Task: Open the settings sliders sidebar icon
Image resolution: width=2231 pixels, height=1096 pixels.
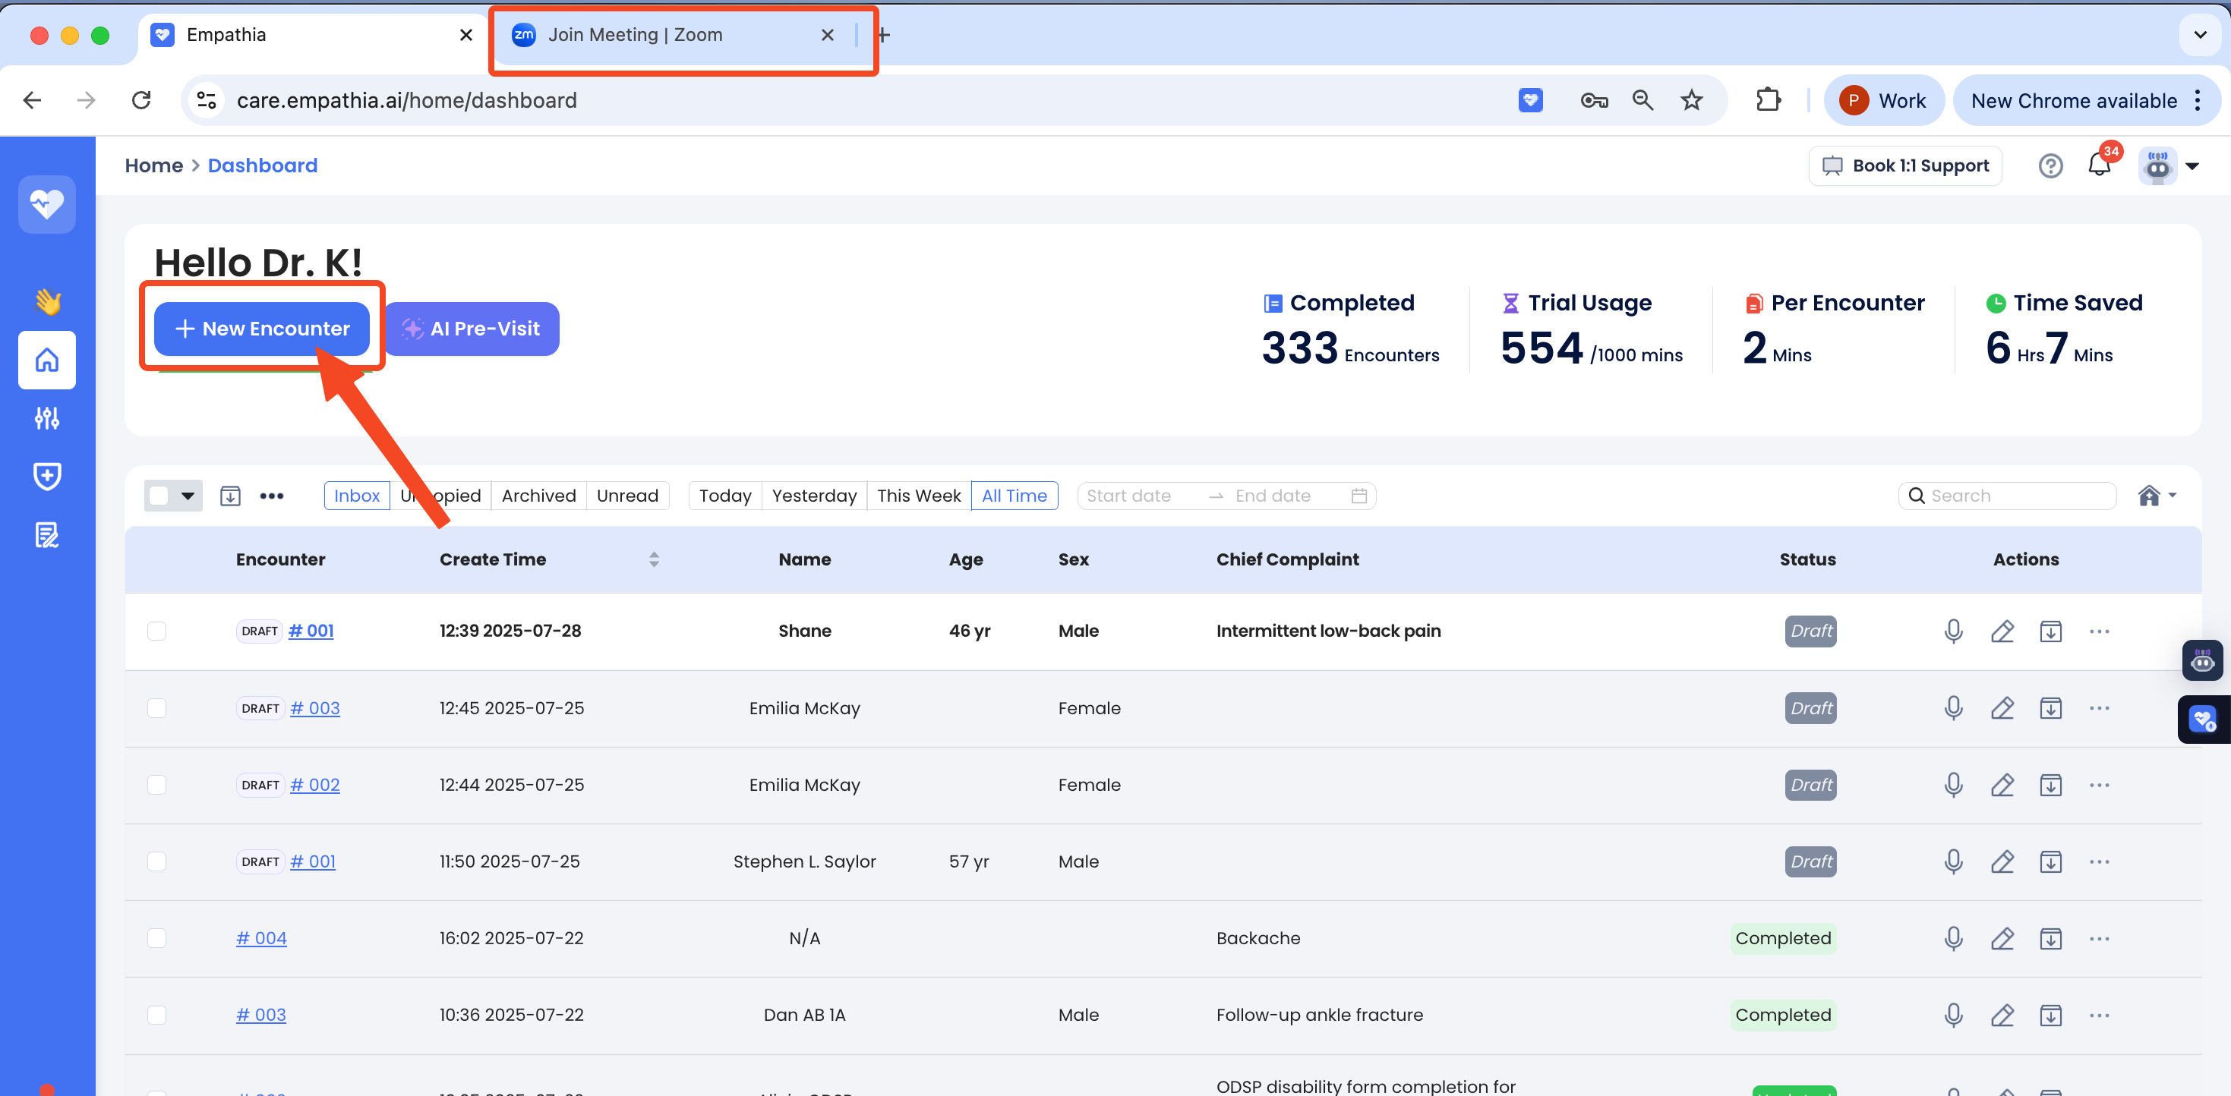Action: [x=47, y=418]
